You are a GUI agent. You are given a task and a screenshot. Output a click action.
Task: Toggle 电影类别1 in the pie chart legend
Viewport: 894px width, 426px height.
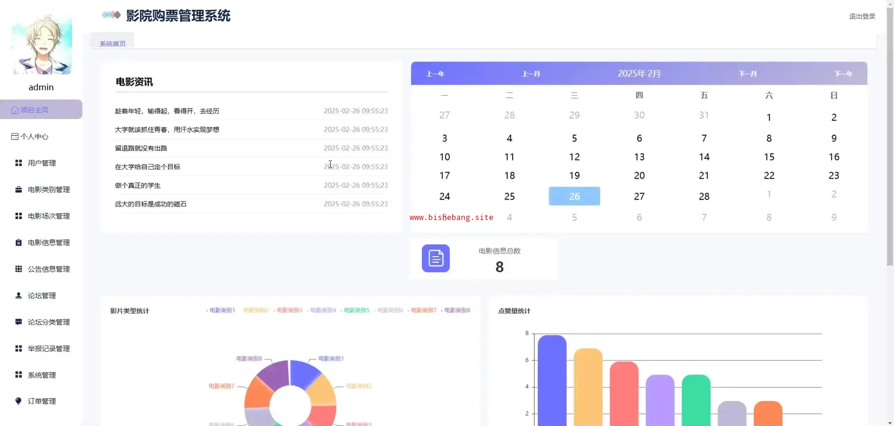tap(221, 310)
